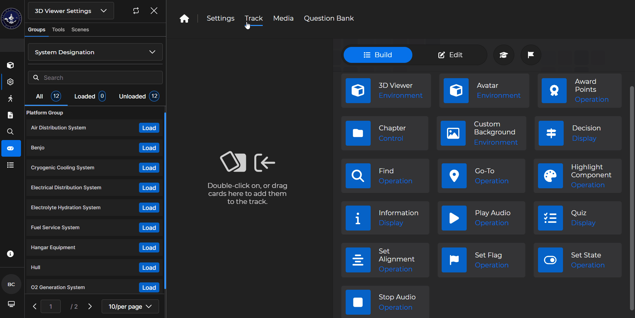Go to next page of groups
Screen dimensions: 635x318
(90, 306)
